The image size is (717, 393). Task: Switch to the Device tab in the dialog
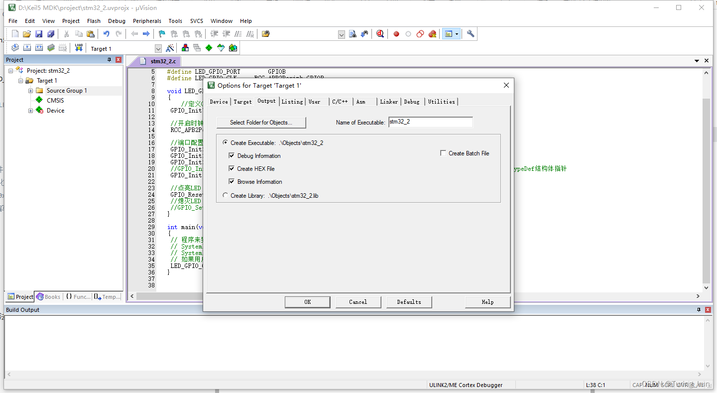click(x=219, y=102)
